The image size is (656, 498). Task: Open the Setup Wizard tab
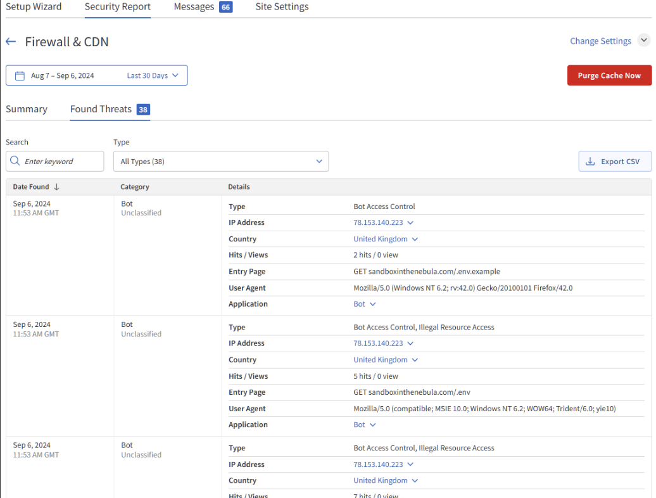(x=34, y=7)
